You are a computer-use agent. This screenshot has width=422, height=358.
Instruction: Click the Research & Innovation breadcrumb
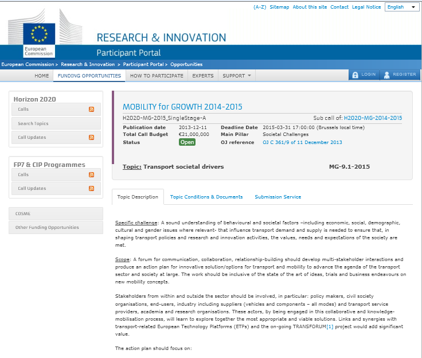point(88,64)
